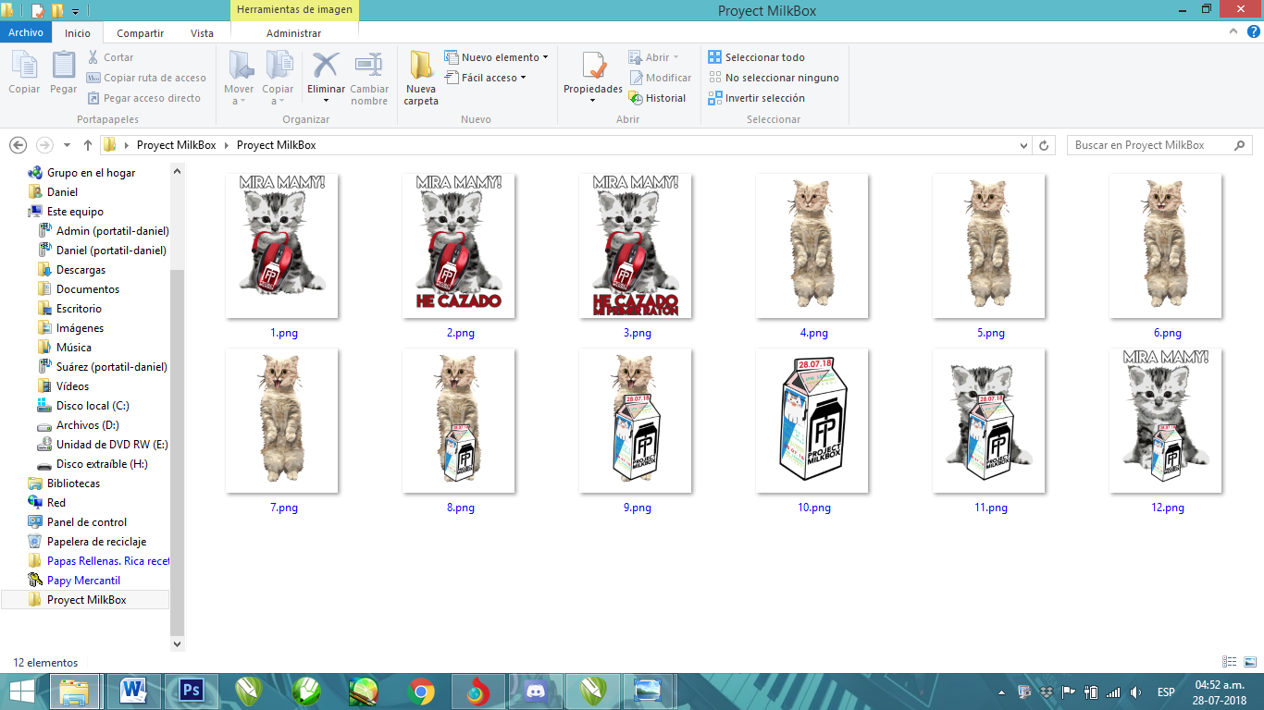Click the Buscar en Proyect MilkBox field
This screenshot has height=710, width=1264.
pos(1159,145)
